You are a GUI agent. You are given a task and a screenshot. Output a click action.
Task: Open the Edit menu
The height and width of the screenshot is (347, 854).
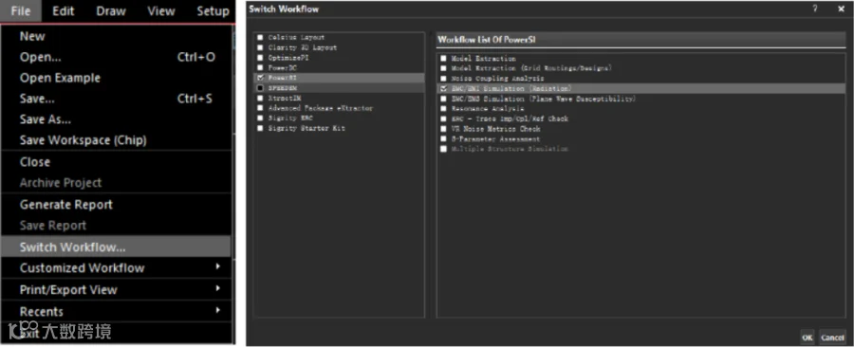pyautogui.click(x=64, y=10)
